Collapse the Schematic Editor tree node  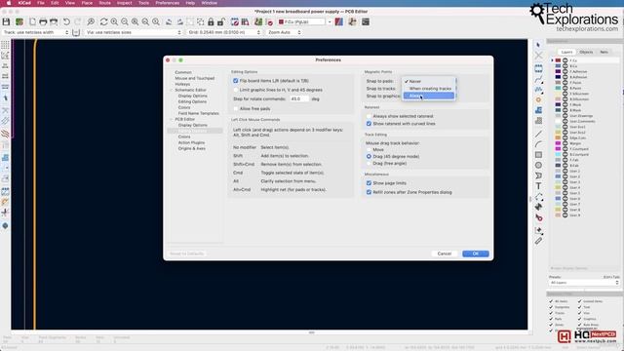click(x=172, y=90)
